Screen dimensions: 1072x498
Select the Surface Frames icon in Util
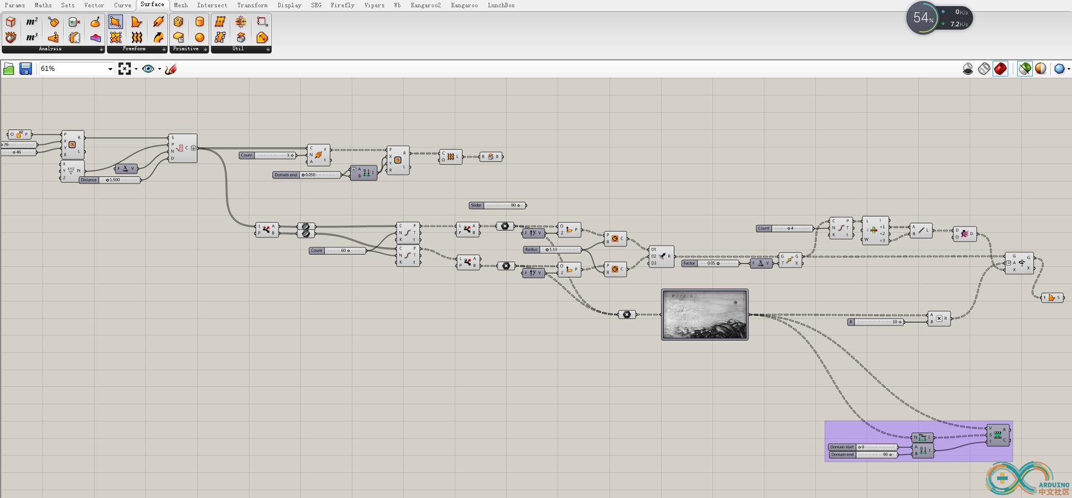point(220,37)
